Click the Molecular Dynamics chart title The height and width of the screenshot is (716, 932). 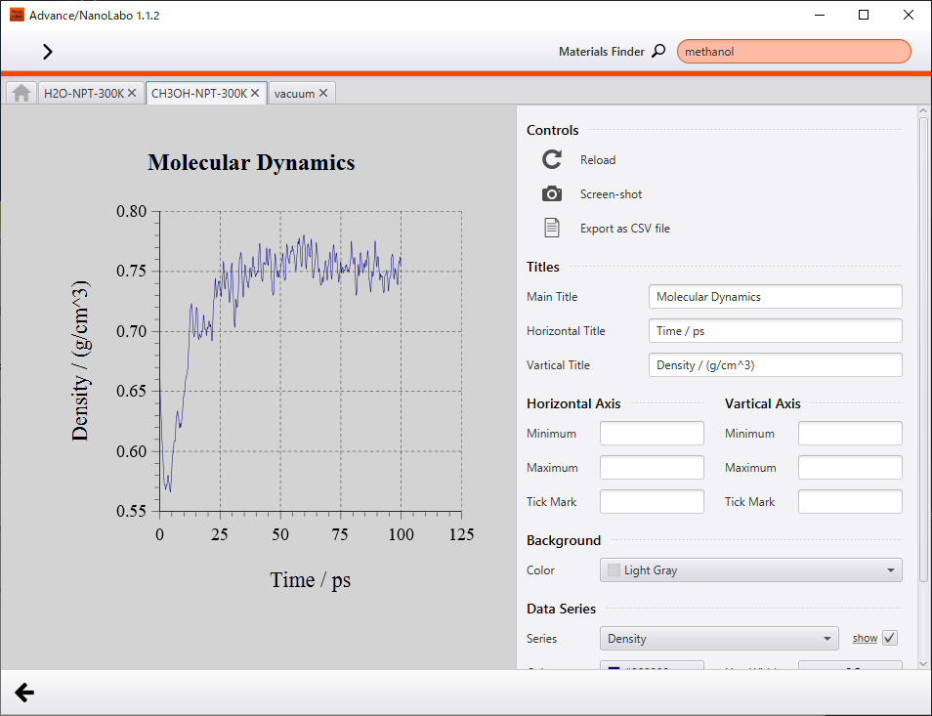point(251,162)
